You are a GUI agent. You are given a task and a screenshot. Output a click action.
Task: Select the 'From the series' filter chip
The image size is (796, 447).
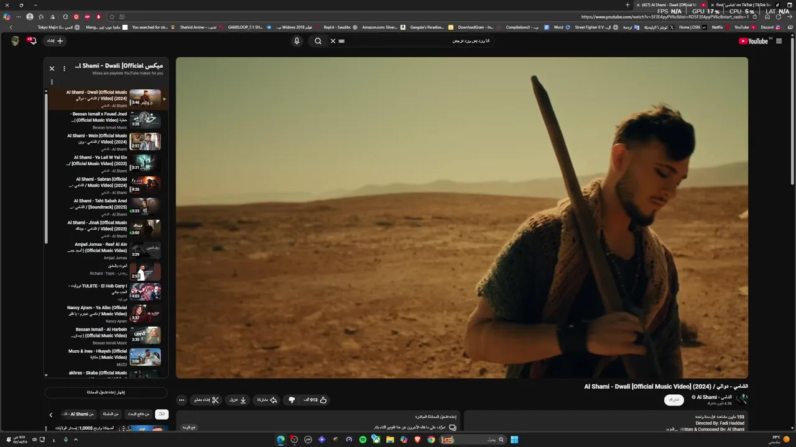[111, 414]
